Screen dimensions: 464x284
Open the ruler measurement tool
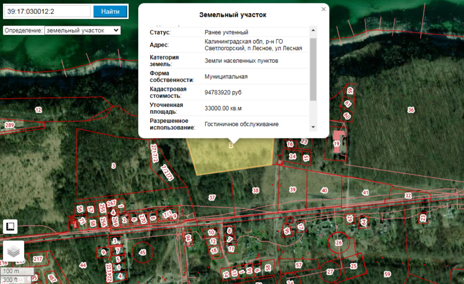11,226
